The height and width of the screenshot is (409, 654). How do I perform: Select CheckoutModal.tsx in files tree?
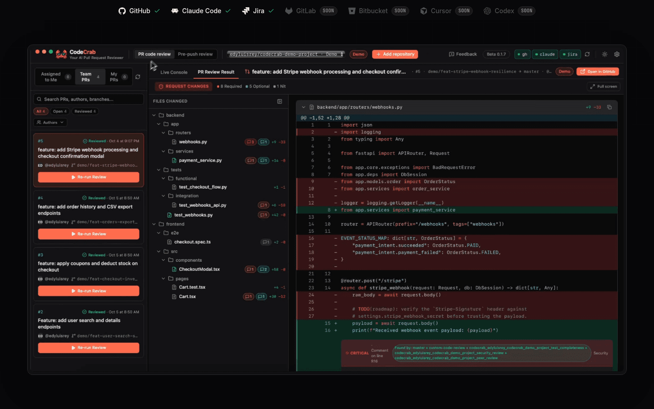click(x=199, y=269)
